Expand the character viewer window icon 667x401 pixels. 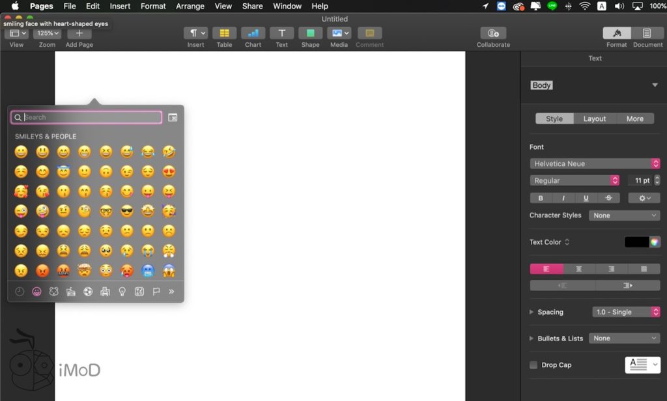[x=173, y=117]
